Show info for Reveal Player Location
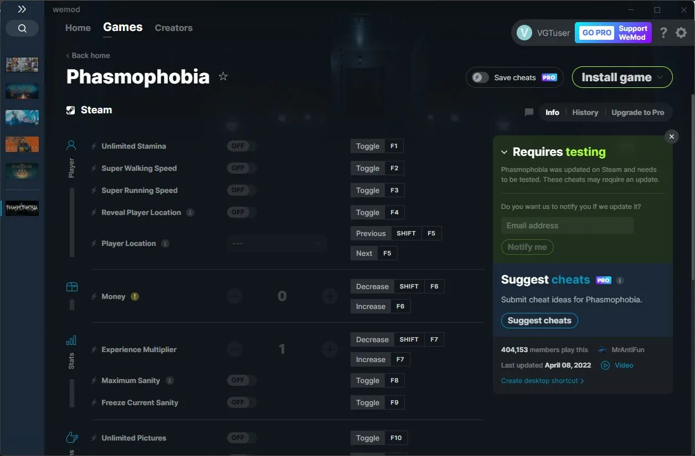Image resolution: width=695 pixels, height=456 pixels. 190,212
